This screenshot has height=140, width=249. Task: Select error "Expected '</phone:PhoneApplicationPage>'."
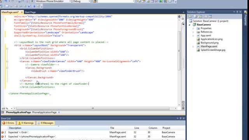tap(93, 136)
